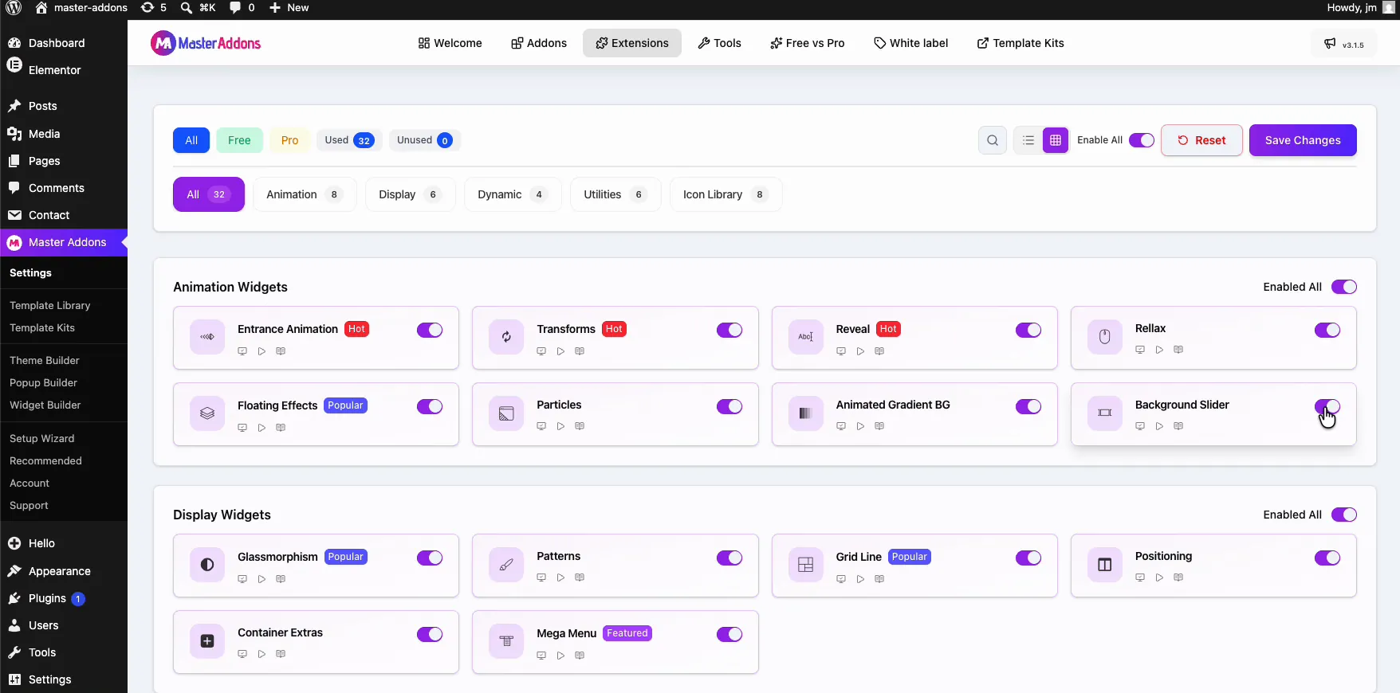Turn off the Rellax extension

1327,330
